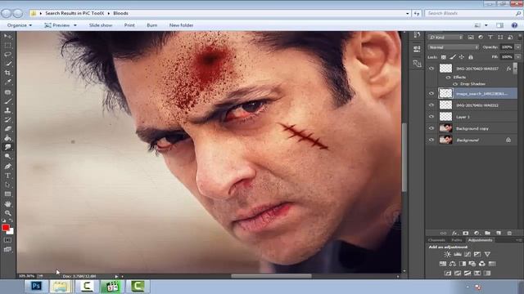Select the Move tool
The width and height of the screenshot is (524, 294).
(7, 36)
